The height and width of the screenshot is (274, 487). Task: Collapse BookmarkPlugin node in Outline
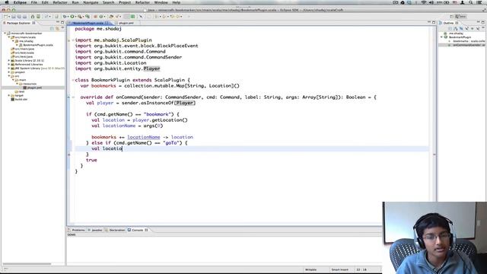pos(441,37)
